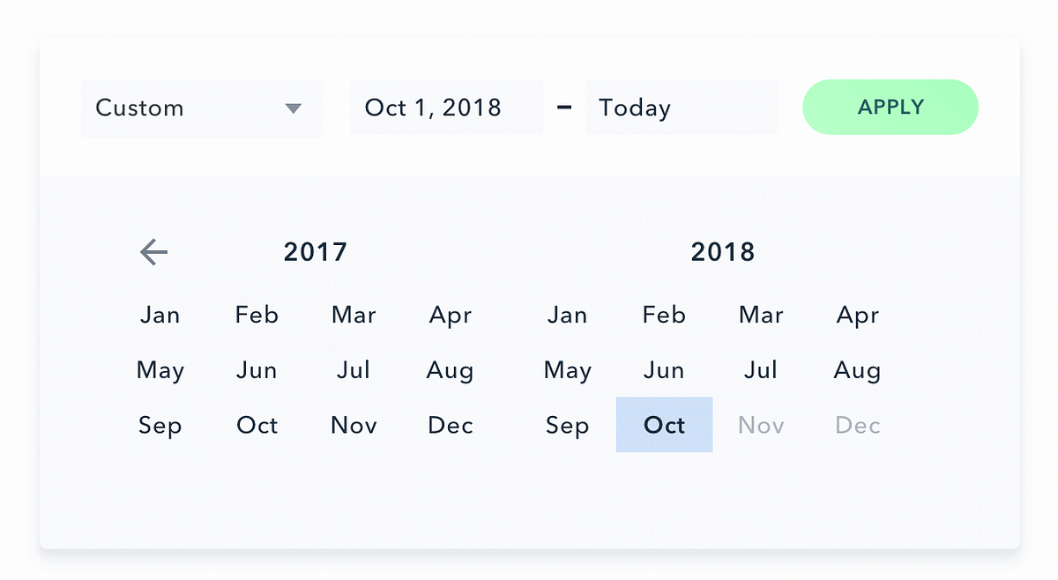Viewport: 1058px width, 580px height.
Task: Navigate to previous years using back arrow
Action: pyautogui.click(x=153, y=252)
